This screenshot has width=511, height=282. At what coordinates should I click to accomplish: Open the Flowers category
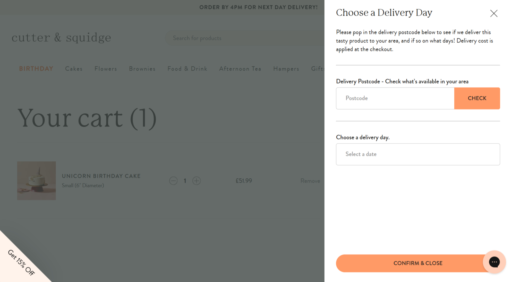pyautogui.click(x=106, y=69)
